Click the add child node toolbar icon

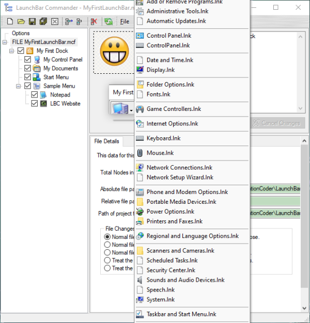[69, 22]
